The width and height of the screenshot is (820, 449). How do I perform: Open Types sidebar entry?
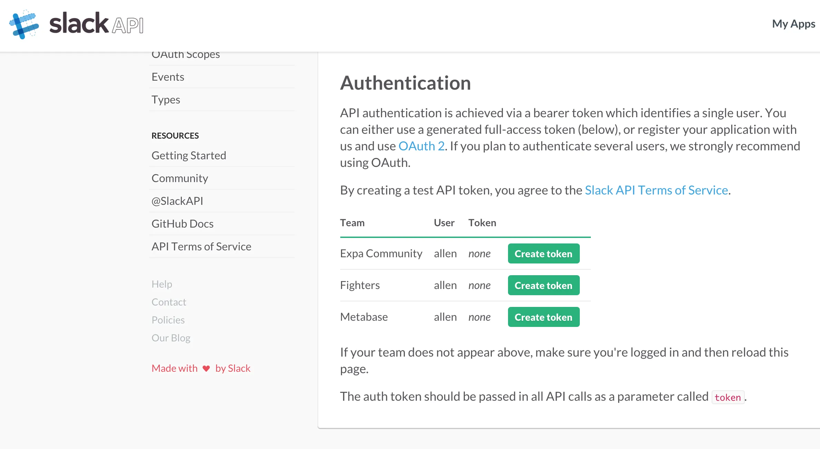coord(166,99)
